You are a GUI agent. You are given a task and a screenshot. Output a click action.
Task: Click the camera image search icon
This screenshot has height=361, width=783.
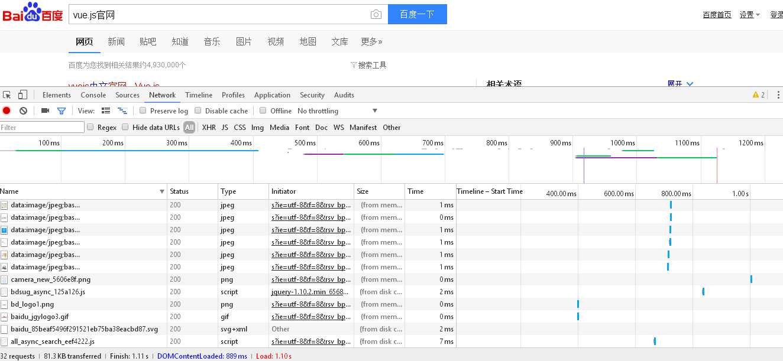376,15
